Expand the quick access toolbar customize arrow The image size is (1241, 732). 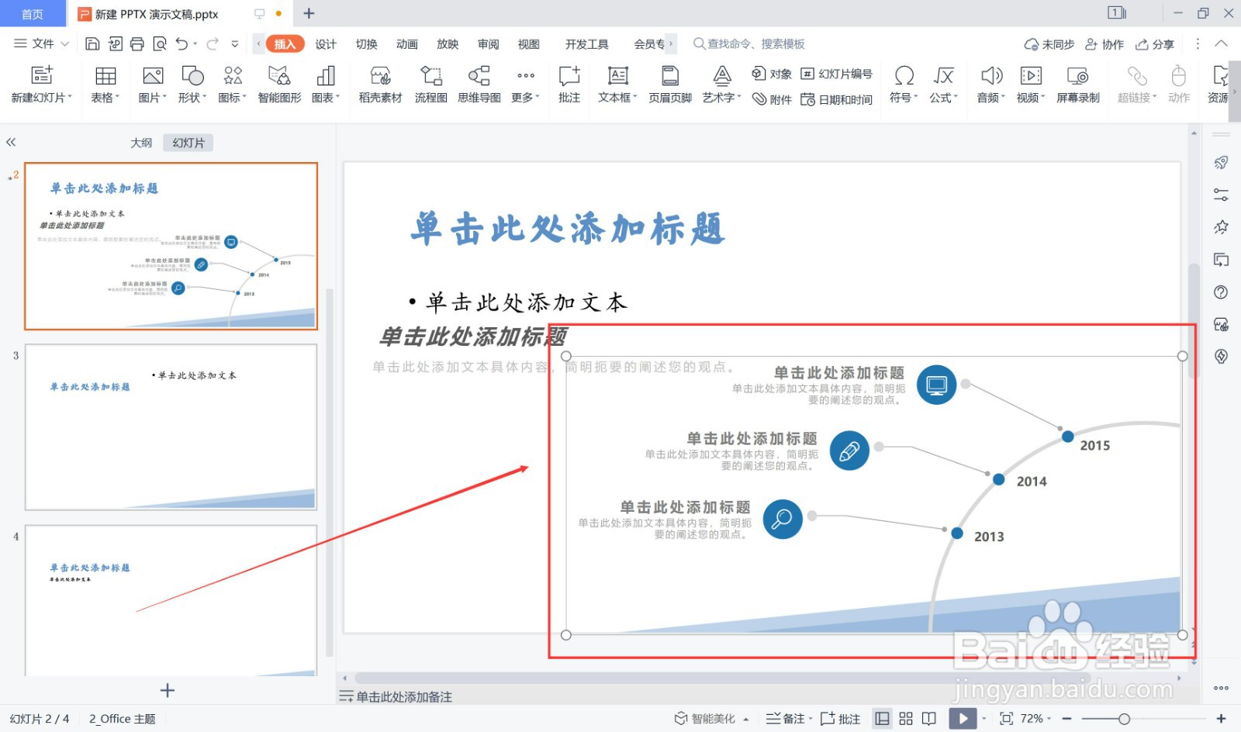(234, 44)
